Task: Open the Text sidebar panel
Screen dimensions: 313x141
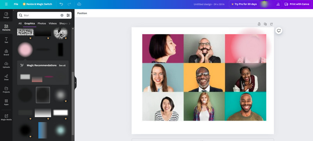Action: point(6,40)
